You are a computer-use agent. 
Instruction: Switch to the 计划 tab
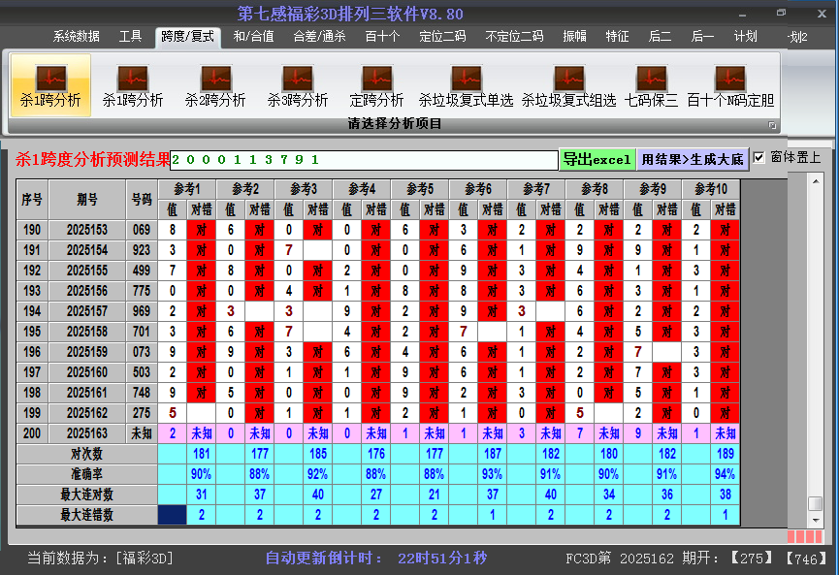pos(745,37)
